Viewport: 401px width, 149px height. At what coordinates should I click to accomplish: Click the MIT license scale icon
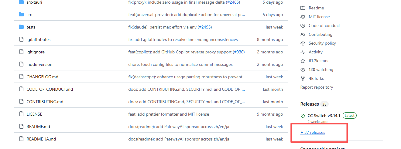click(x=303, y=17)
